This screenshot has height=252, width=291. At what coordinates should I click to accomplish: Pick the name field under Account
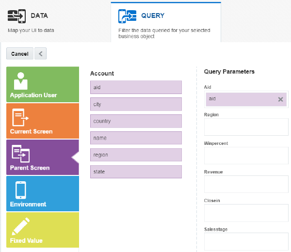136,138
